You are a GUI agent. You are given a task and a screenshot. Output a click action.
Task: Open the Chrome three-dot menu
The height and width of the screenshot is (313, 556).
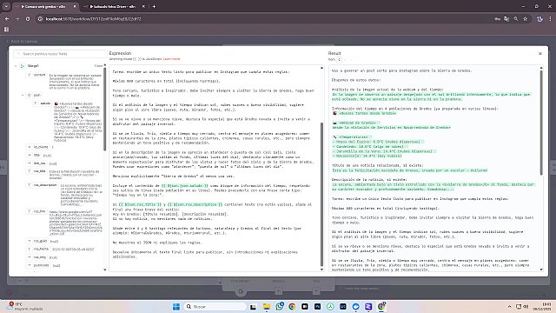point(550,19)
